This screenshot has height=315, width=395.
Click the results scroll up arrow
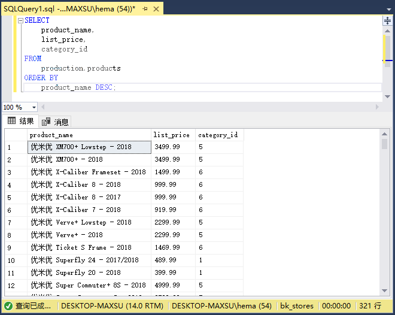point(384,134)
